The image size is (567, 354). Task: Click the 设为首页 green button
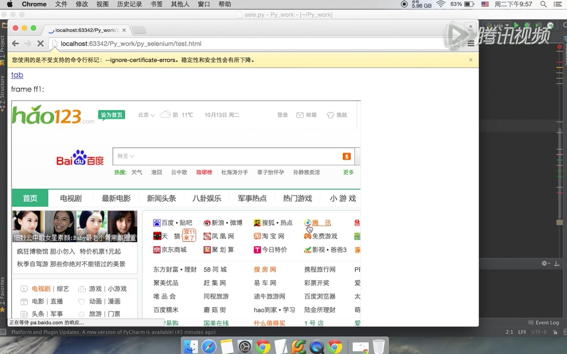pos(111,115)
